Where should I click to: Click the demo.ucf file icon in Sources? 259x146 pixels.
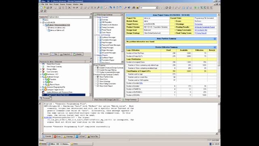[x=49, y=30]
